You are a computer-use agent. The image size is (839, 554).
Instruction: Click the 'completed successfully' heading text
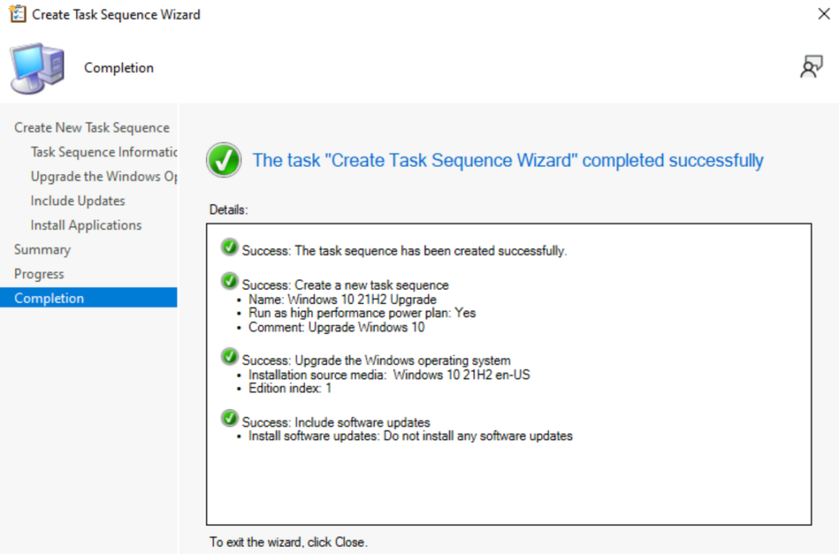point(508,160)
